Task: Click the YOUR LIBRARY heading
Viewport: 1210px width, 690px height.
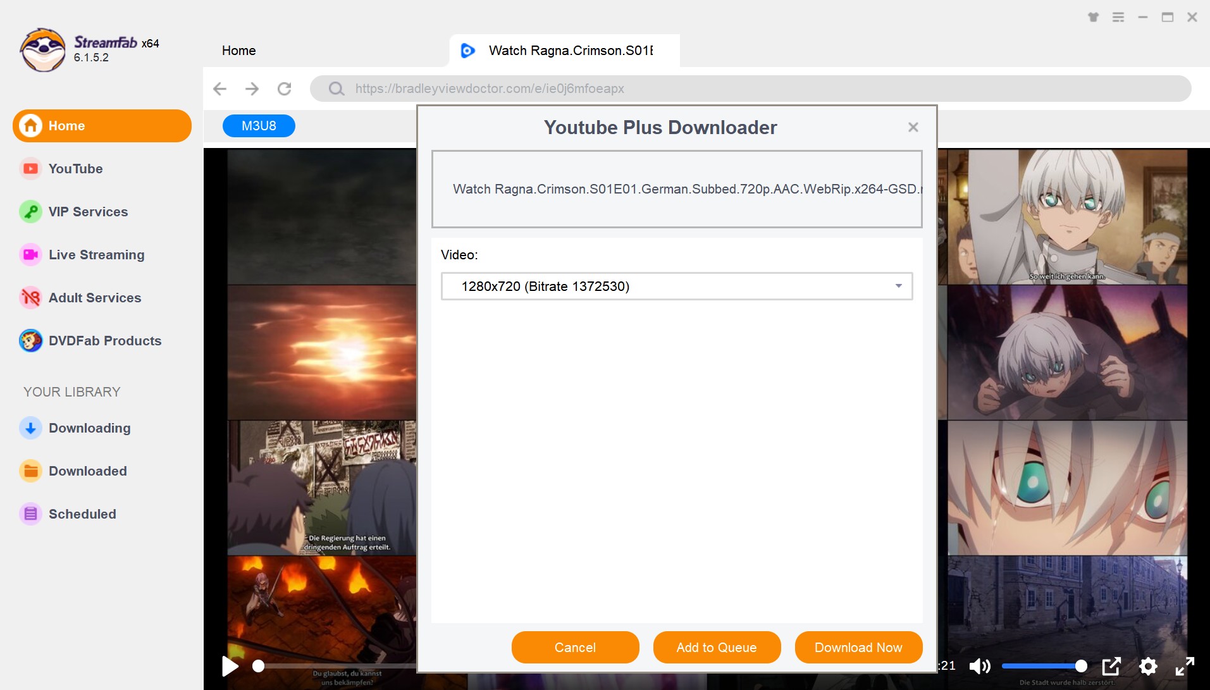Action: pyautogui.click(x=71, y=392)
